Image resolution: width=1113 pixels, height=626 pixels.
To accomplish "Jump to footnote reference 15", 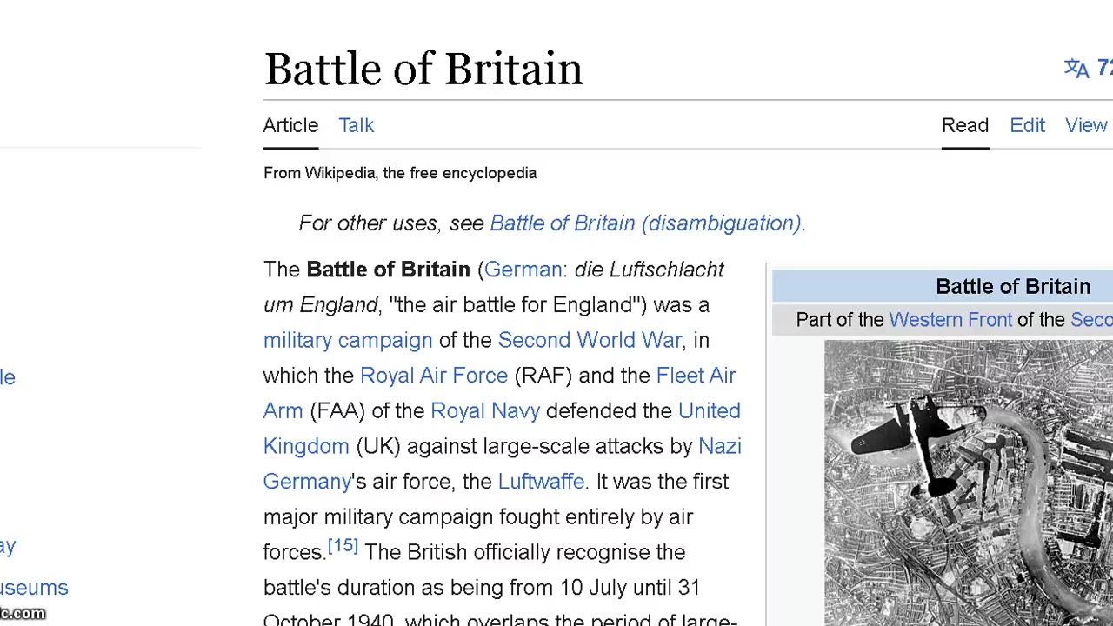I will [x=343, y=546].
